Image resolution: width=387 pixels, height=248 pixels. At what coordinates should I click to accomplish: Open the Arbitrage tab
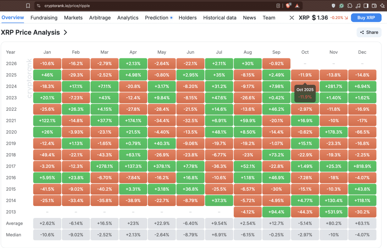point(100,18)
